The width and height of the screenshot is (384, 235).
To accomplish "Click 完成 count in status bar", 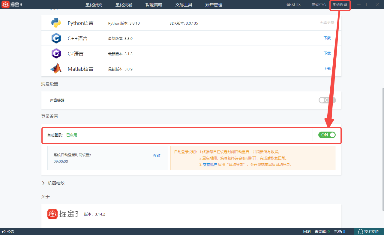I will pyautogui.click(x=339, y=232).
